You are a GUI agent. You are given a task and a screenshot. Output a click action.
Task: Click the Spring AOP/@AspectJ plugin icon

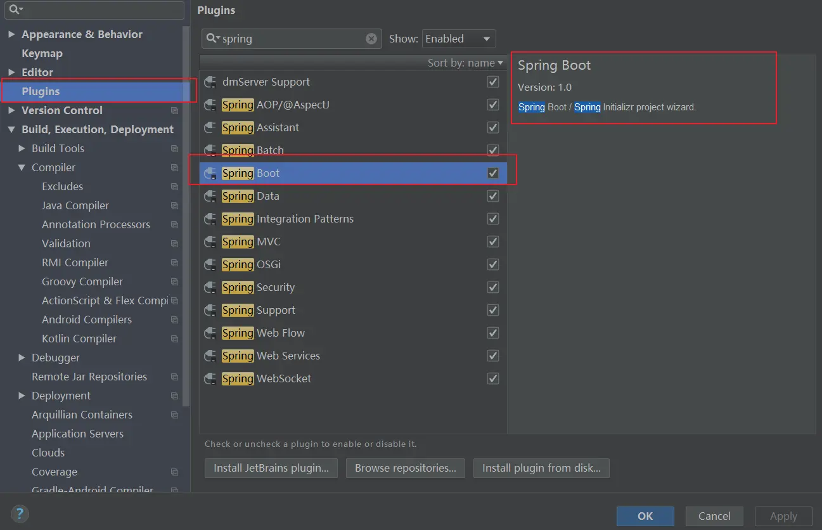click(x=210, y=105)
